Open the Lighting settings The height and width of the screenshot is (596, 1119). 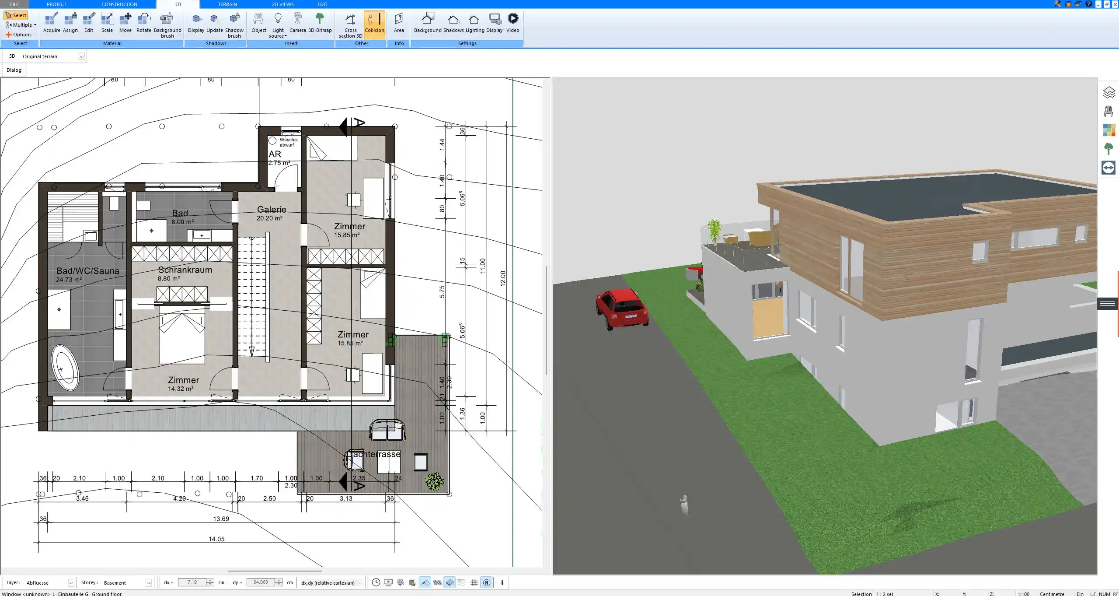474,23
